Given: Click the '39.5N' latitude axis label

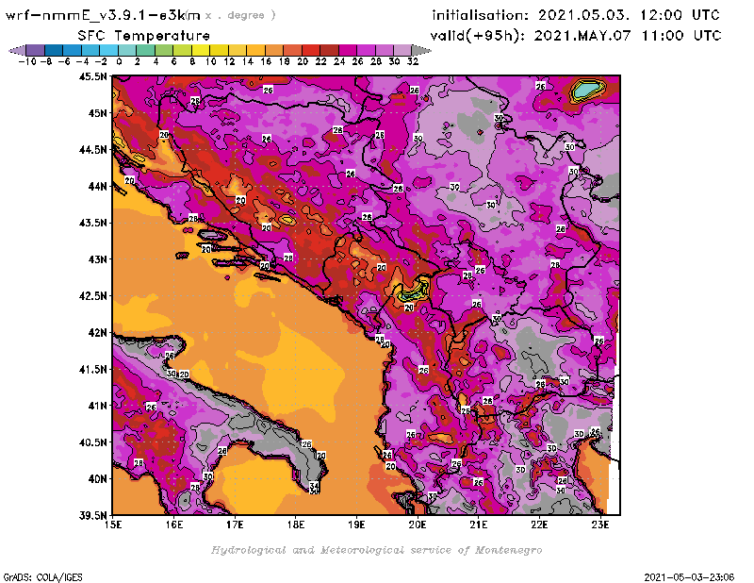Looking at the screenshot, I should (x=92, y=516).
